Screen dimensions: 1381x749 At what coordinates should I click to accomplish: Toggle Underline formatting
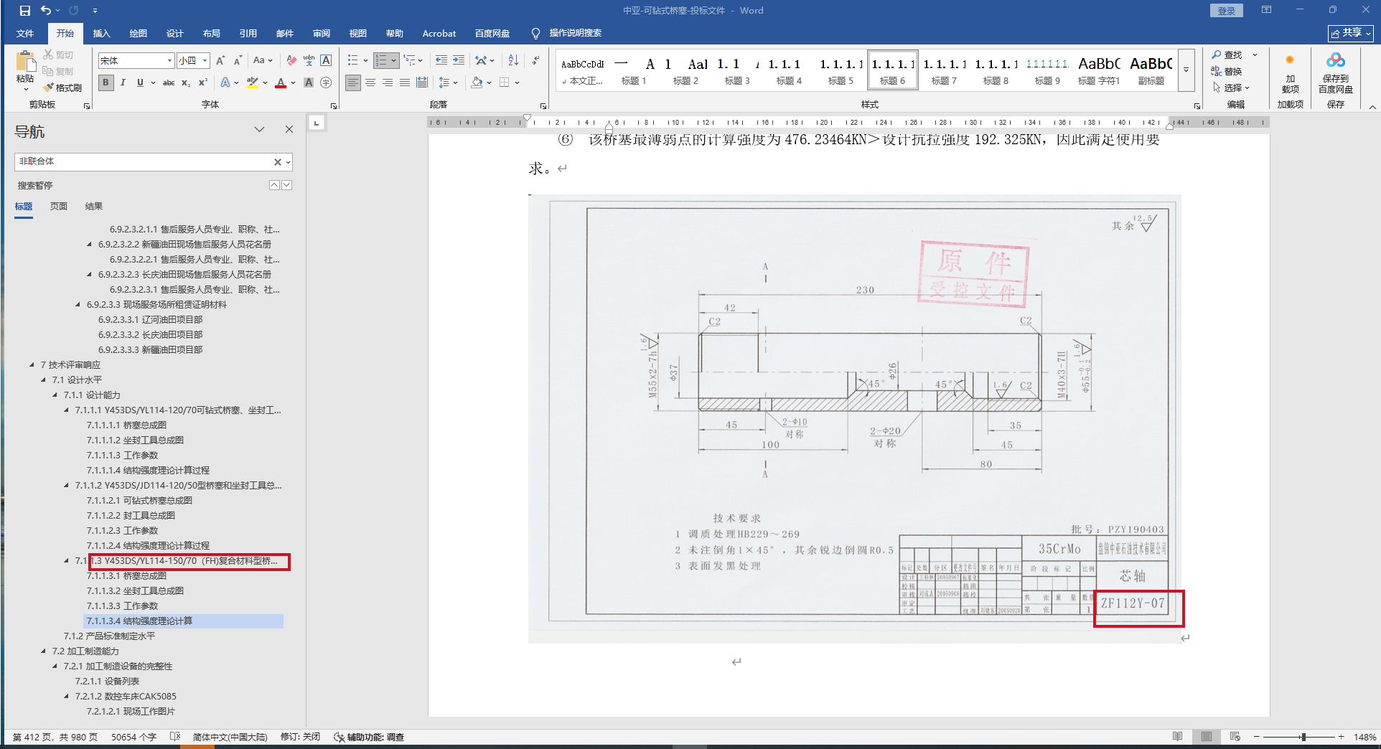tap(140, 83)
